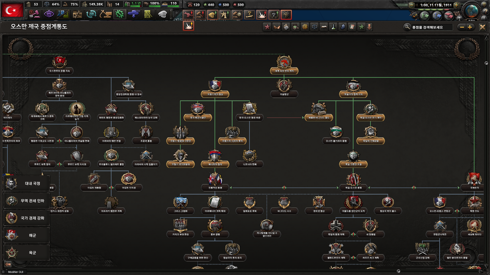The height and width of the screenshot is (275, 490).
Task: Increase game speed with the plus button
Action: point(456,5)
